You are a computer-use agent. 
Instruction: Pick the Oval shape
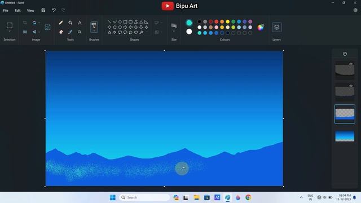pyautogui.click(x=120, y=22)
